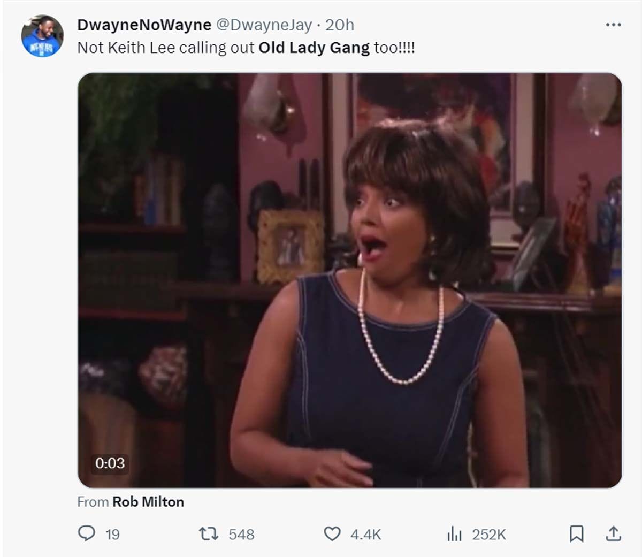Open the three-dot more options menu
This screenshot has height=557, width=642.
tap(613, 25)
